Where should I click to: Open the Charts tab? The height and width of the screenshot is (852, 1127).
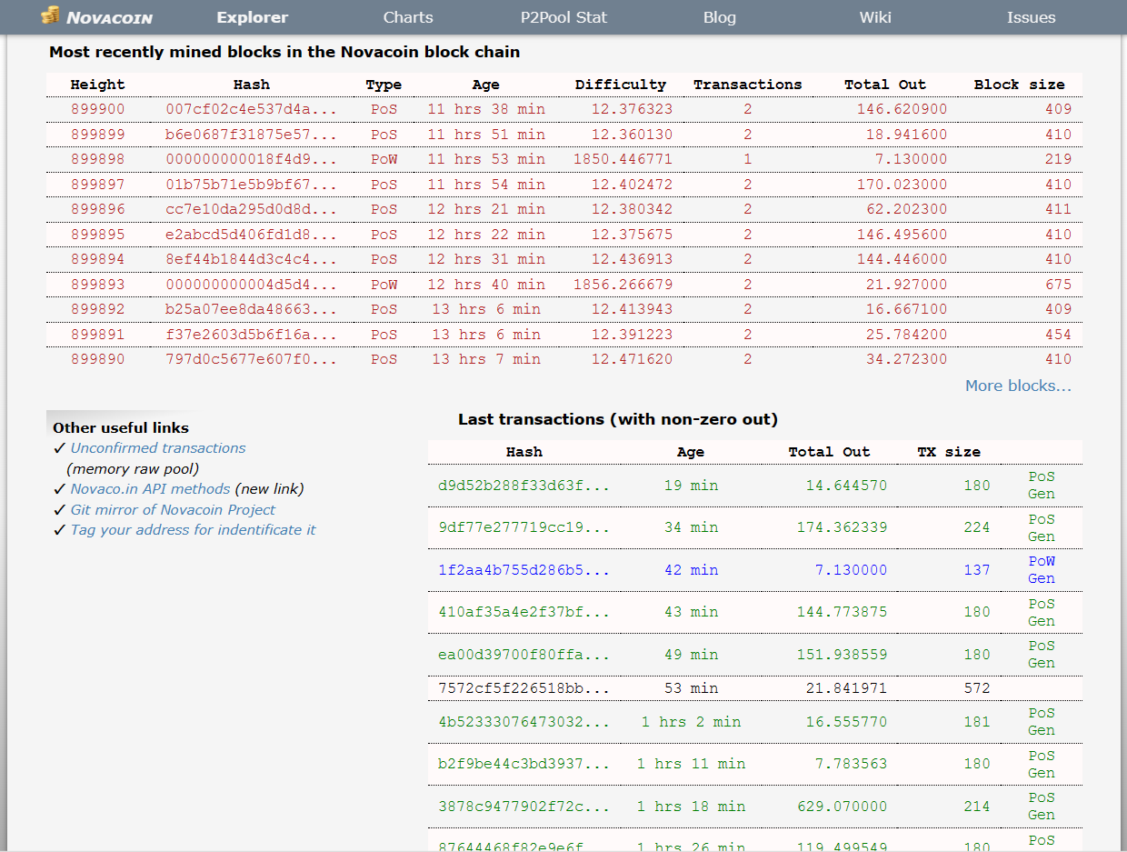coord(408,17)
